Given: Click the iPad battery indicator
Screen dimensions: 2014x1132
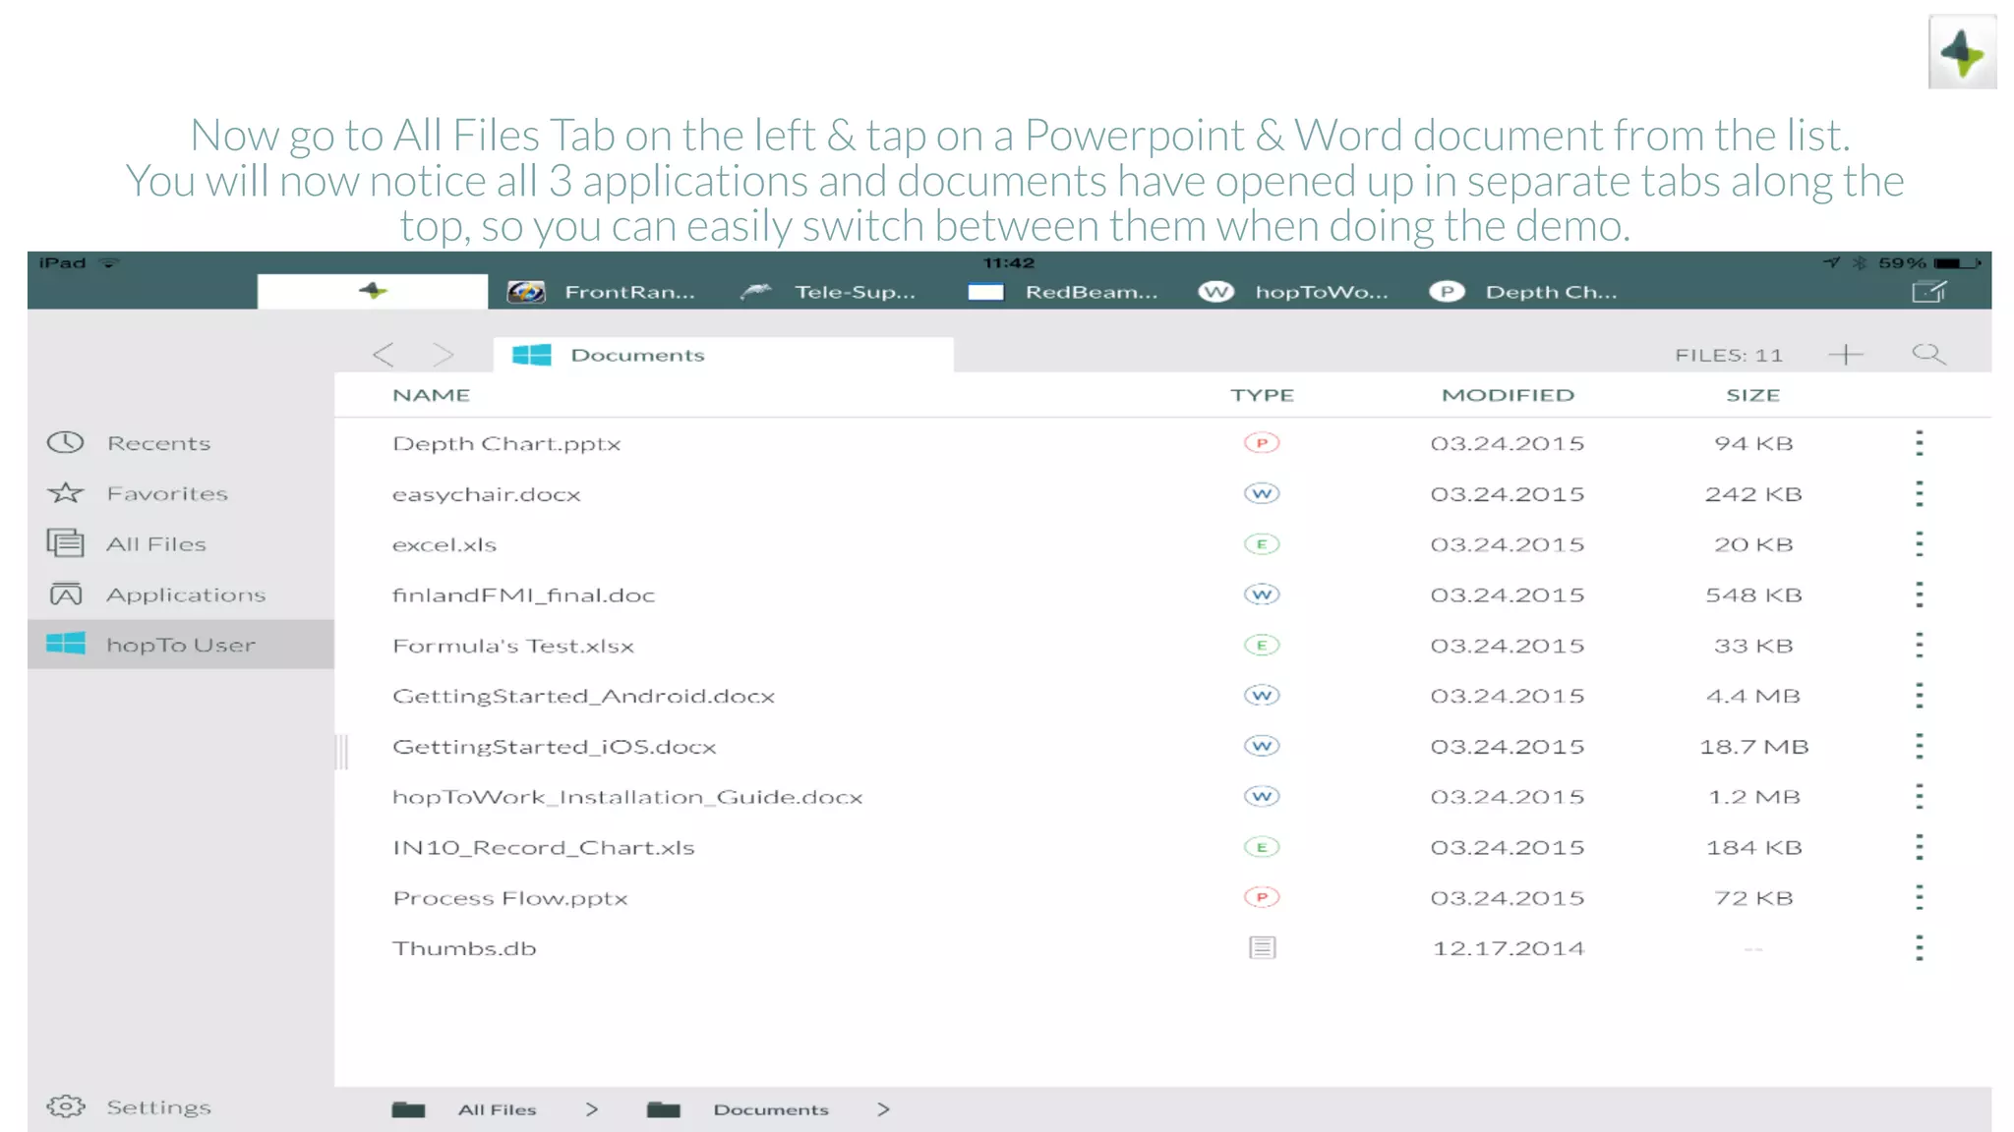Looking at the screenshot, I should [1958, 263].
